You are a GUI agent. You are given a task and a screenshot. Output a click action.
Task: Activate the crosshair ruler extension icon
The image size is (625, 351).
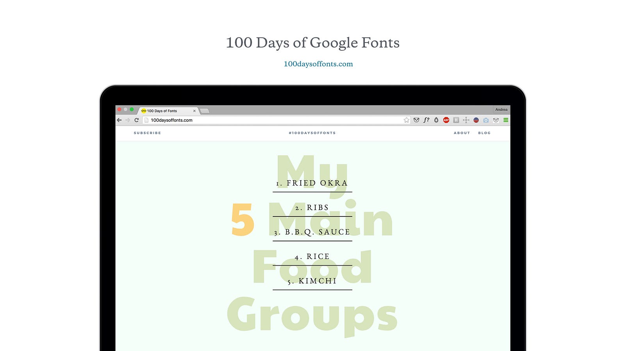pos(466,120)
